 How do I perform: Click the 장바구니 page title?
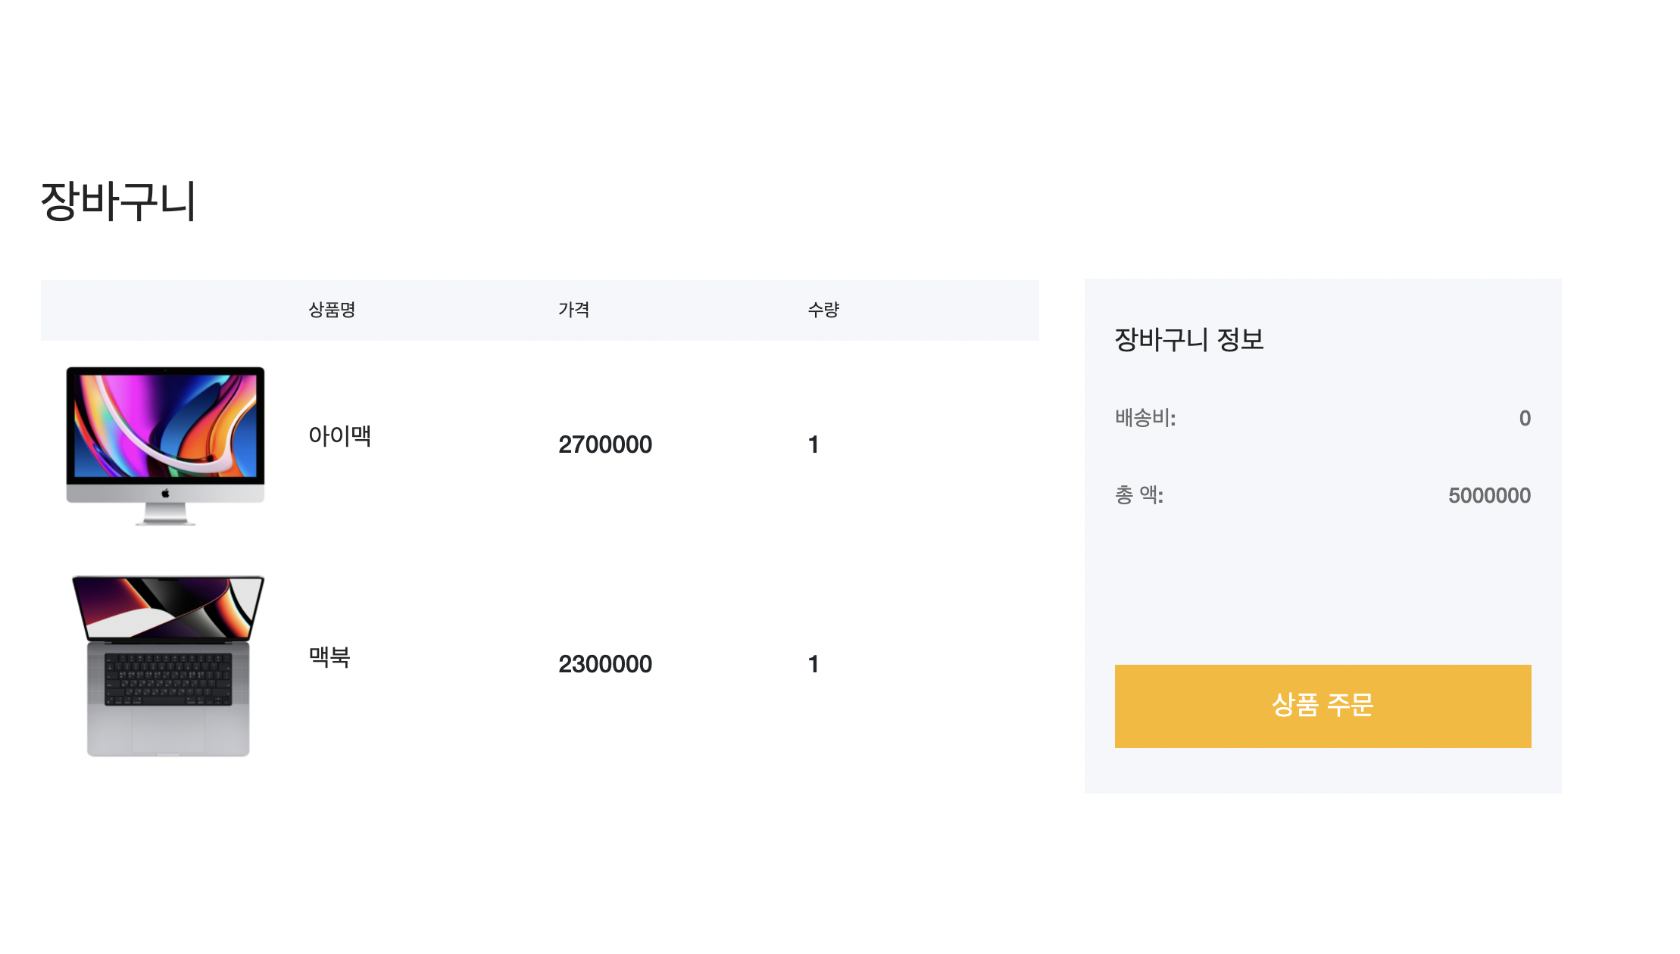[x=117, y=199]
